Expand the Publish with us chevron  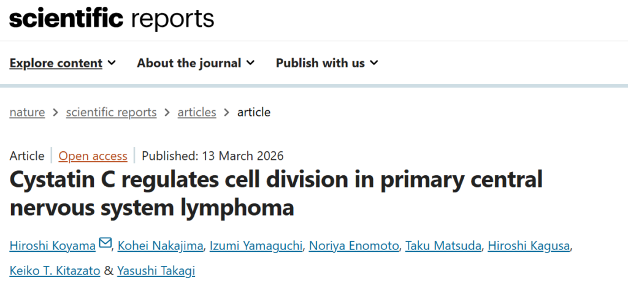click(374, 62)
